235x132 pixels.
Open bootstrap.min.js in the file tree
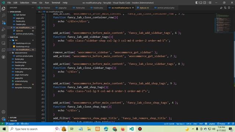pyautogui.click(x=22, y=47)
